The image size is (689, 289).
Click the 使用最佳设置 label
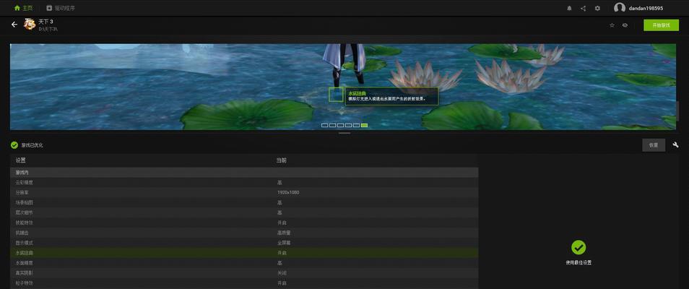[x=578, y=262]
